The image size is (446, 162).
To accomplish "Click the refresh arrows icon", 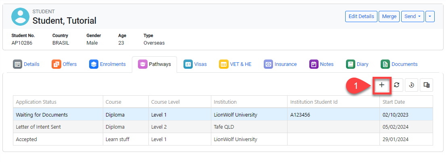I will pos(397,85).
